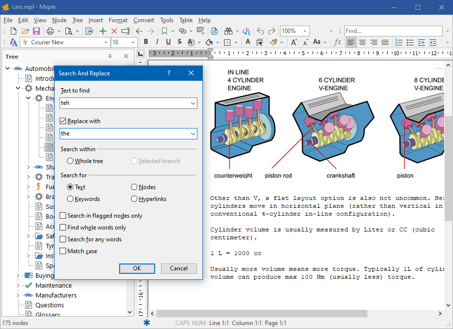The width and height of the screenshot is (453, 329).
Task: Open the File menu
Action: (x=8, y=20)
